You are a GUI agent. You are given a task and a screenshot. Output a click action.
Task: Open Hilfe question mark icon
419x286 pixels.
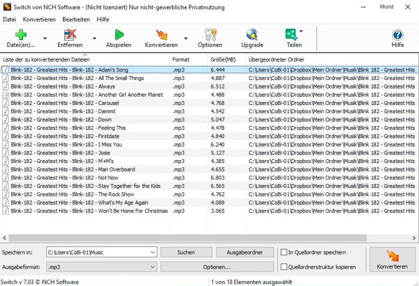click(397, 34)
